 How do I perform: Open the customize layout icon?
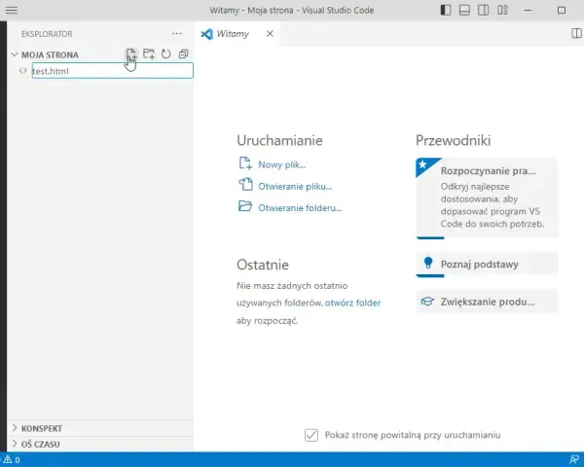(502, 10)
